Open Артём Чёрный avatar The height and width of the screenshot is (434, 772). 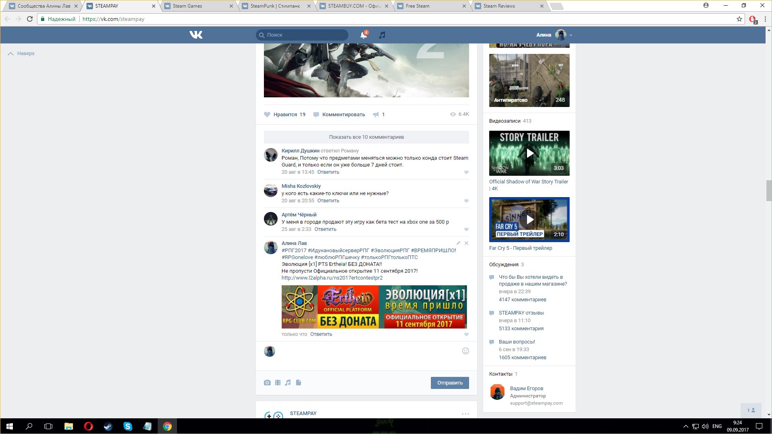coord(271,219)
